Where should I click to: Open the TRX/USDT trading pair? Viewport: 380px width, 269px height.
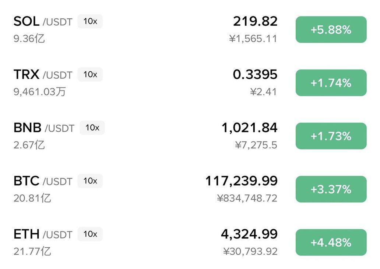[42, 75]
